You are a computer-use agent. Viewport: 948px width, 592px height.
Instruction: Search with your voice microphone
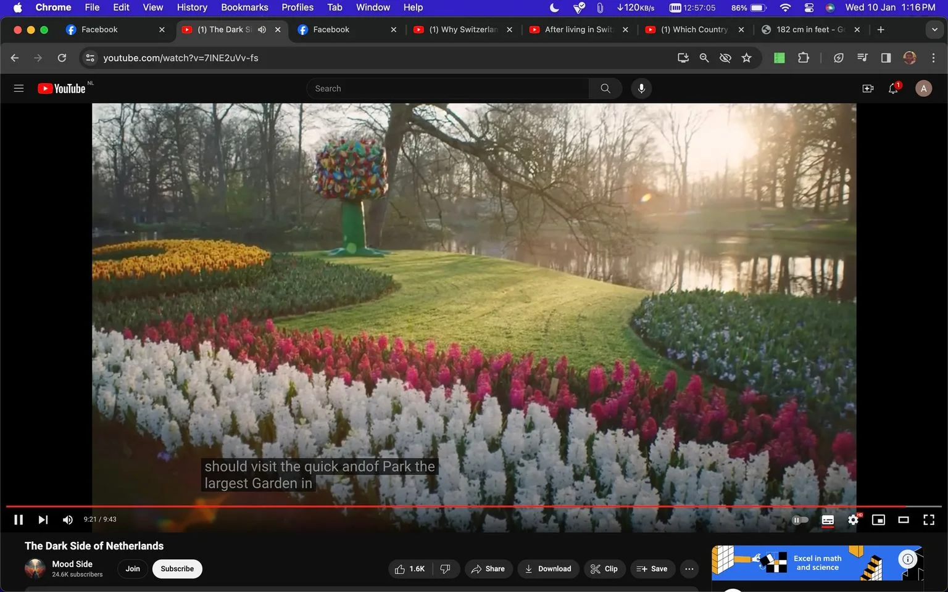tap(641, 88)
